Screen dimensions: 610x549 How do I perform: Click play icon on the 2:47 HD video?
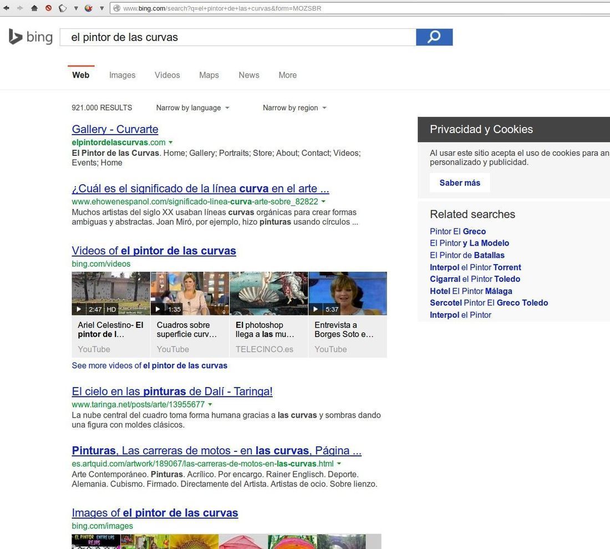coord(79,309)
